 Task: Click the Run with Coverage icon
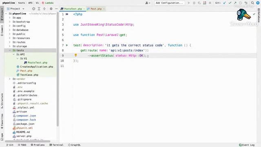(199, 3)
